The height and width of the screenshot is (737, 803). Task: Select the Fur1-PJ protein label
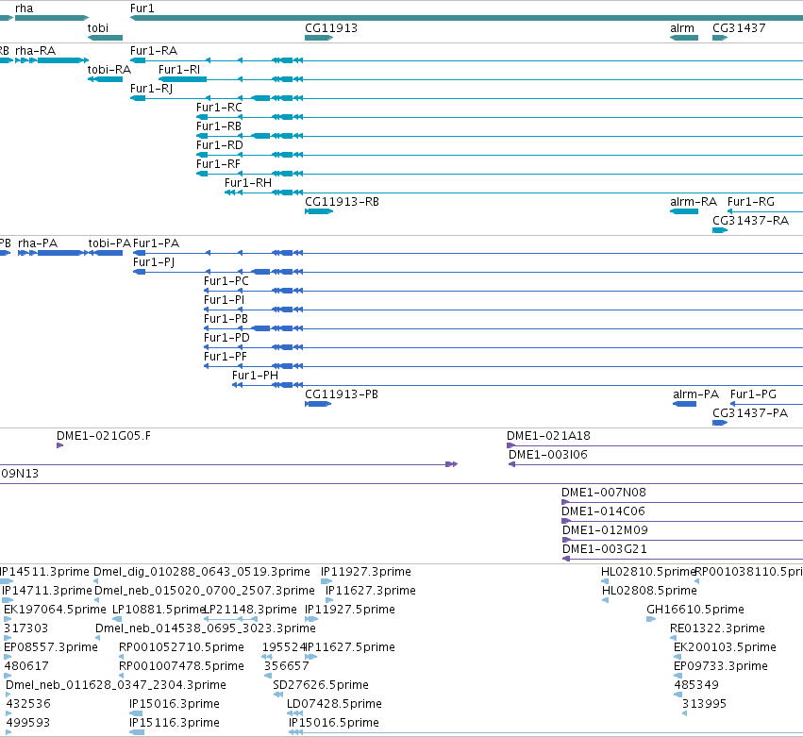pyautogui.click(x=154, y=262)
